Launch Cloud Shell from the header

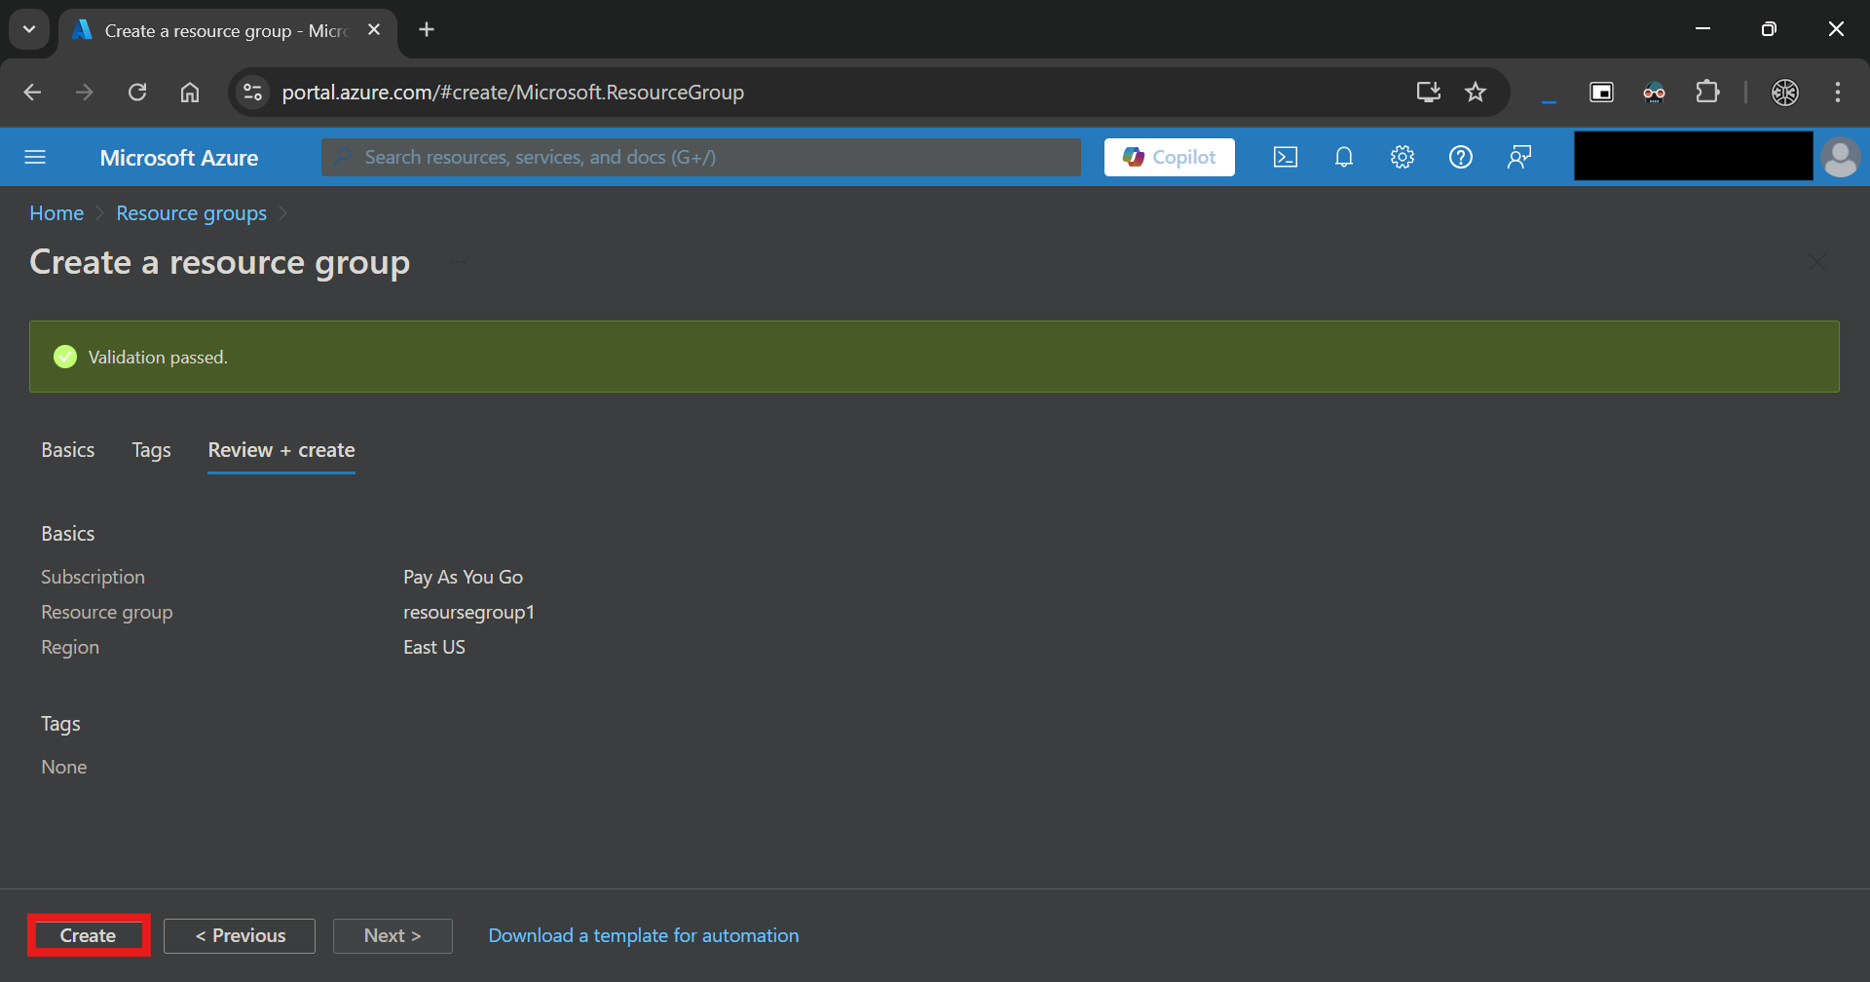coord(1286,157)
